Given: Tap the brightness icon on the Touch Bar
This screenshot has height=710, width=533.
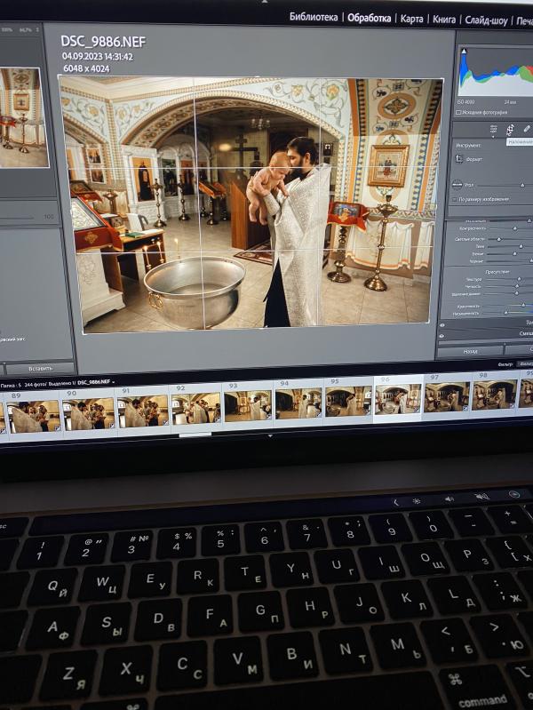Looking at the screenshot, I should (x=416, y=501).
